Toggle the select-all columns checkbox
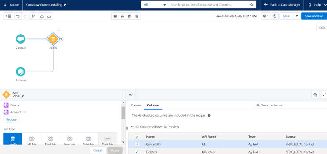Image resolution: width=327 pixels, height=154 pixels. [137, 137]
